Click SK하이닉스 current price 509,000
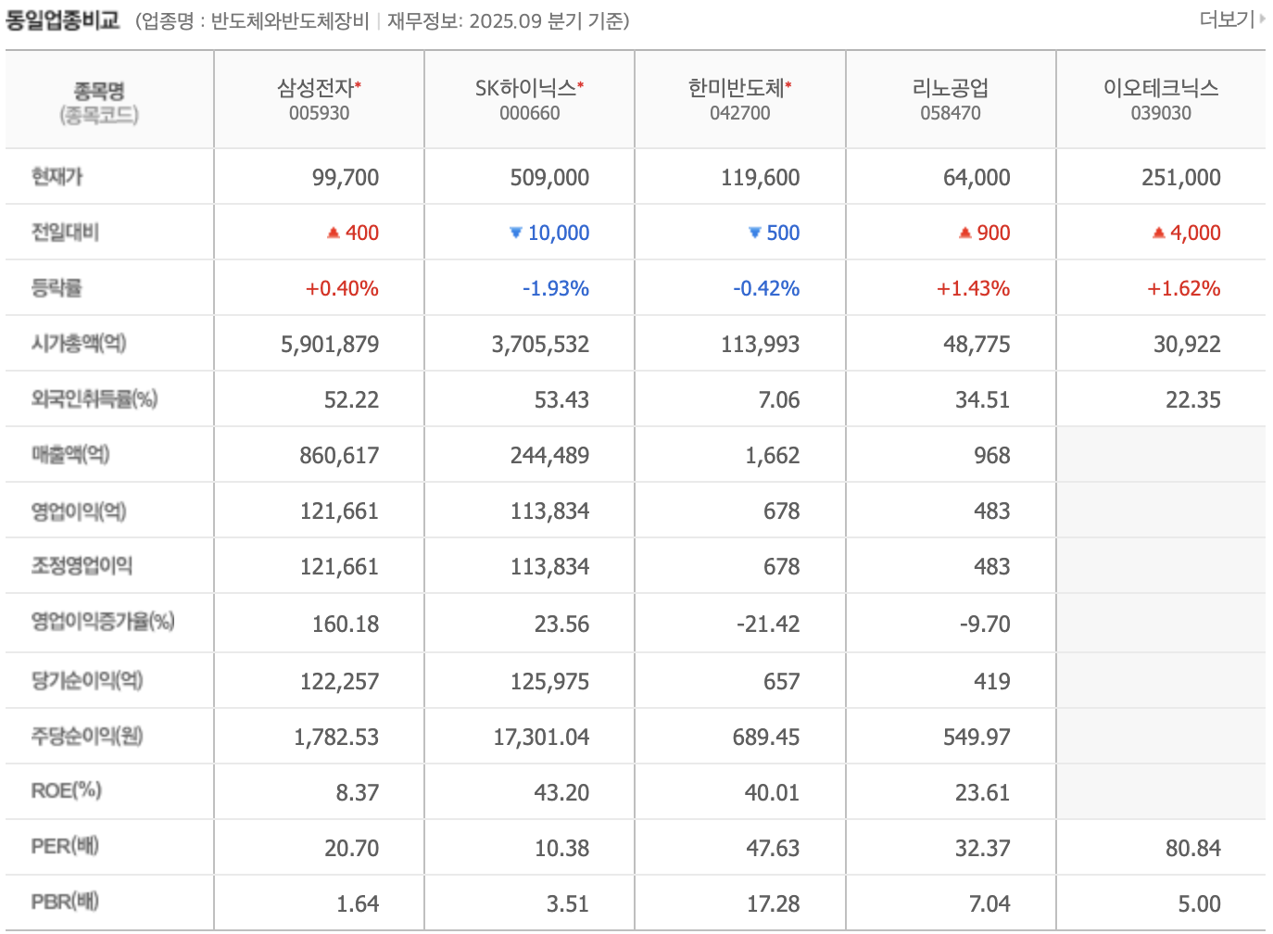Viewport: 1273px width, 934px height. pyautogui.click(x=549, y=177)
